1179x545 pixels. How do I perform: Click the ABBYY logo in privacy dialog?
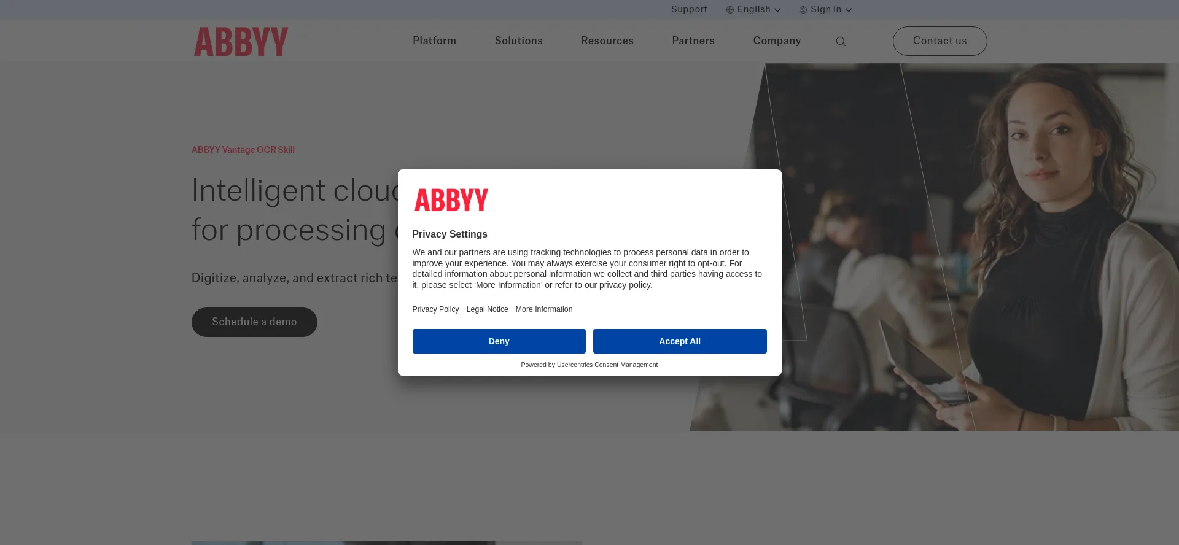[451, 200]
